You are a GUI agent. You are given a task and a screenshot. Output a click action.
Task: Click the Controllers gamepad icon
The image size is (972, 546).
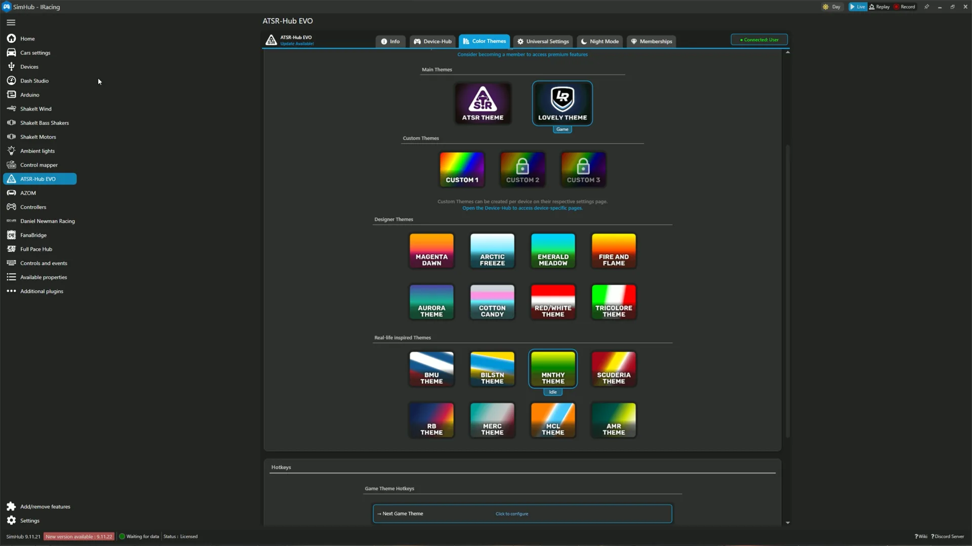click(11, 207)
